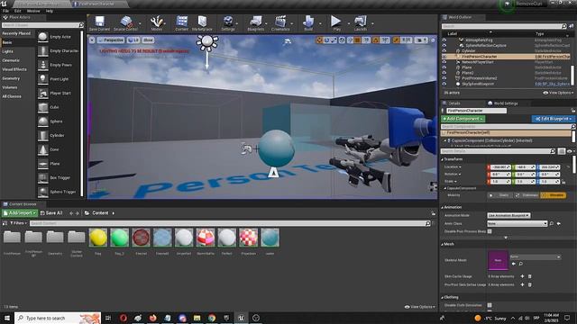
Task: Open the Perspective viewport dropdown
Action: 112,40
